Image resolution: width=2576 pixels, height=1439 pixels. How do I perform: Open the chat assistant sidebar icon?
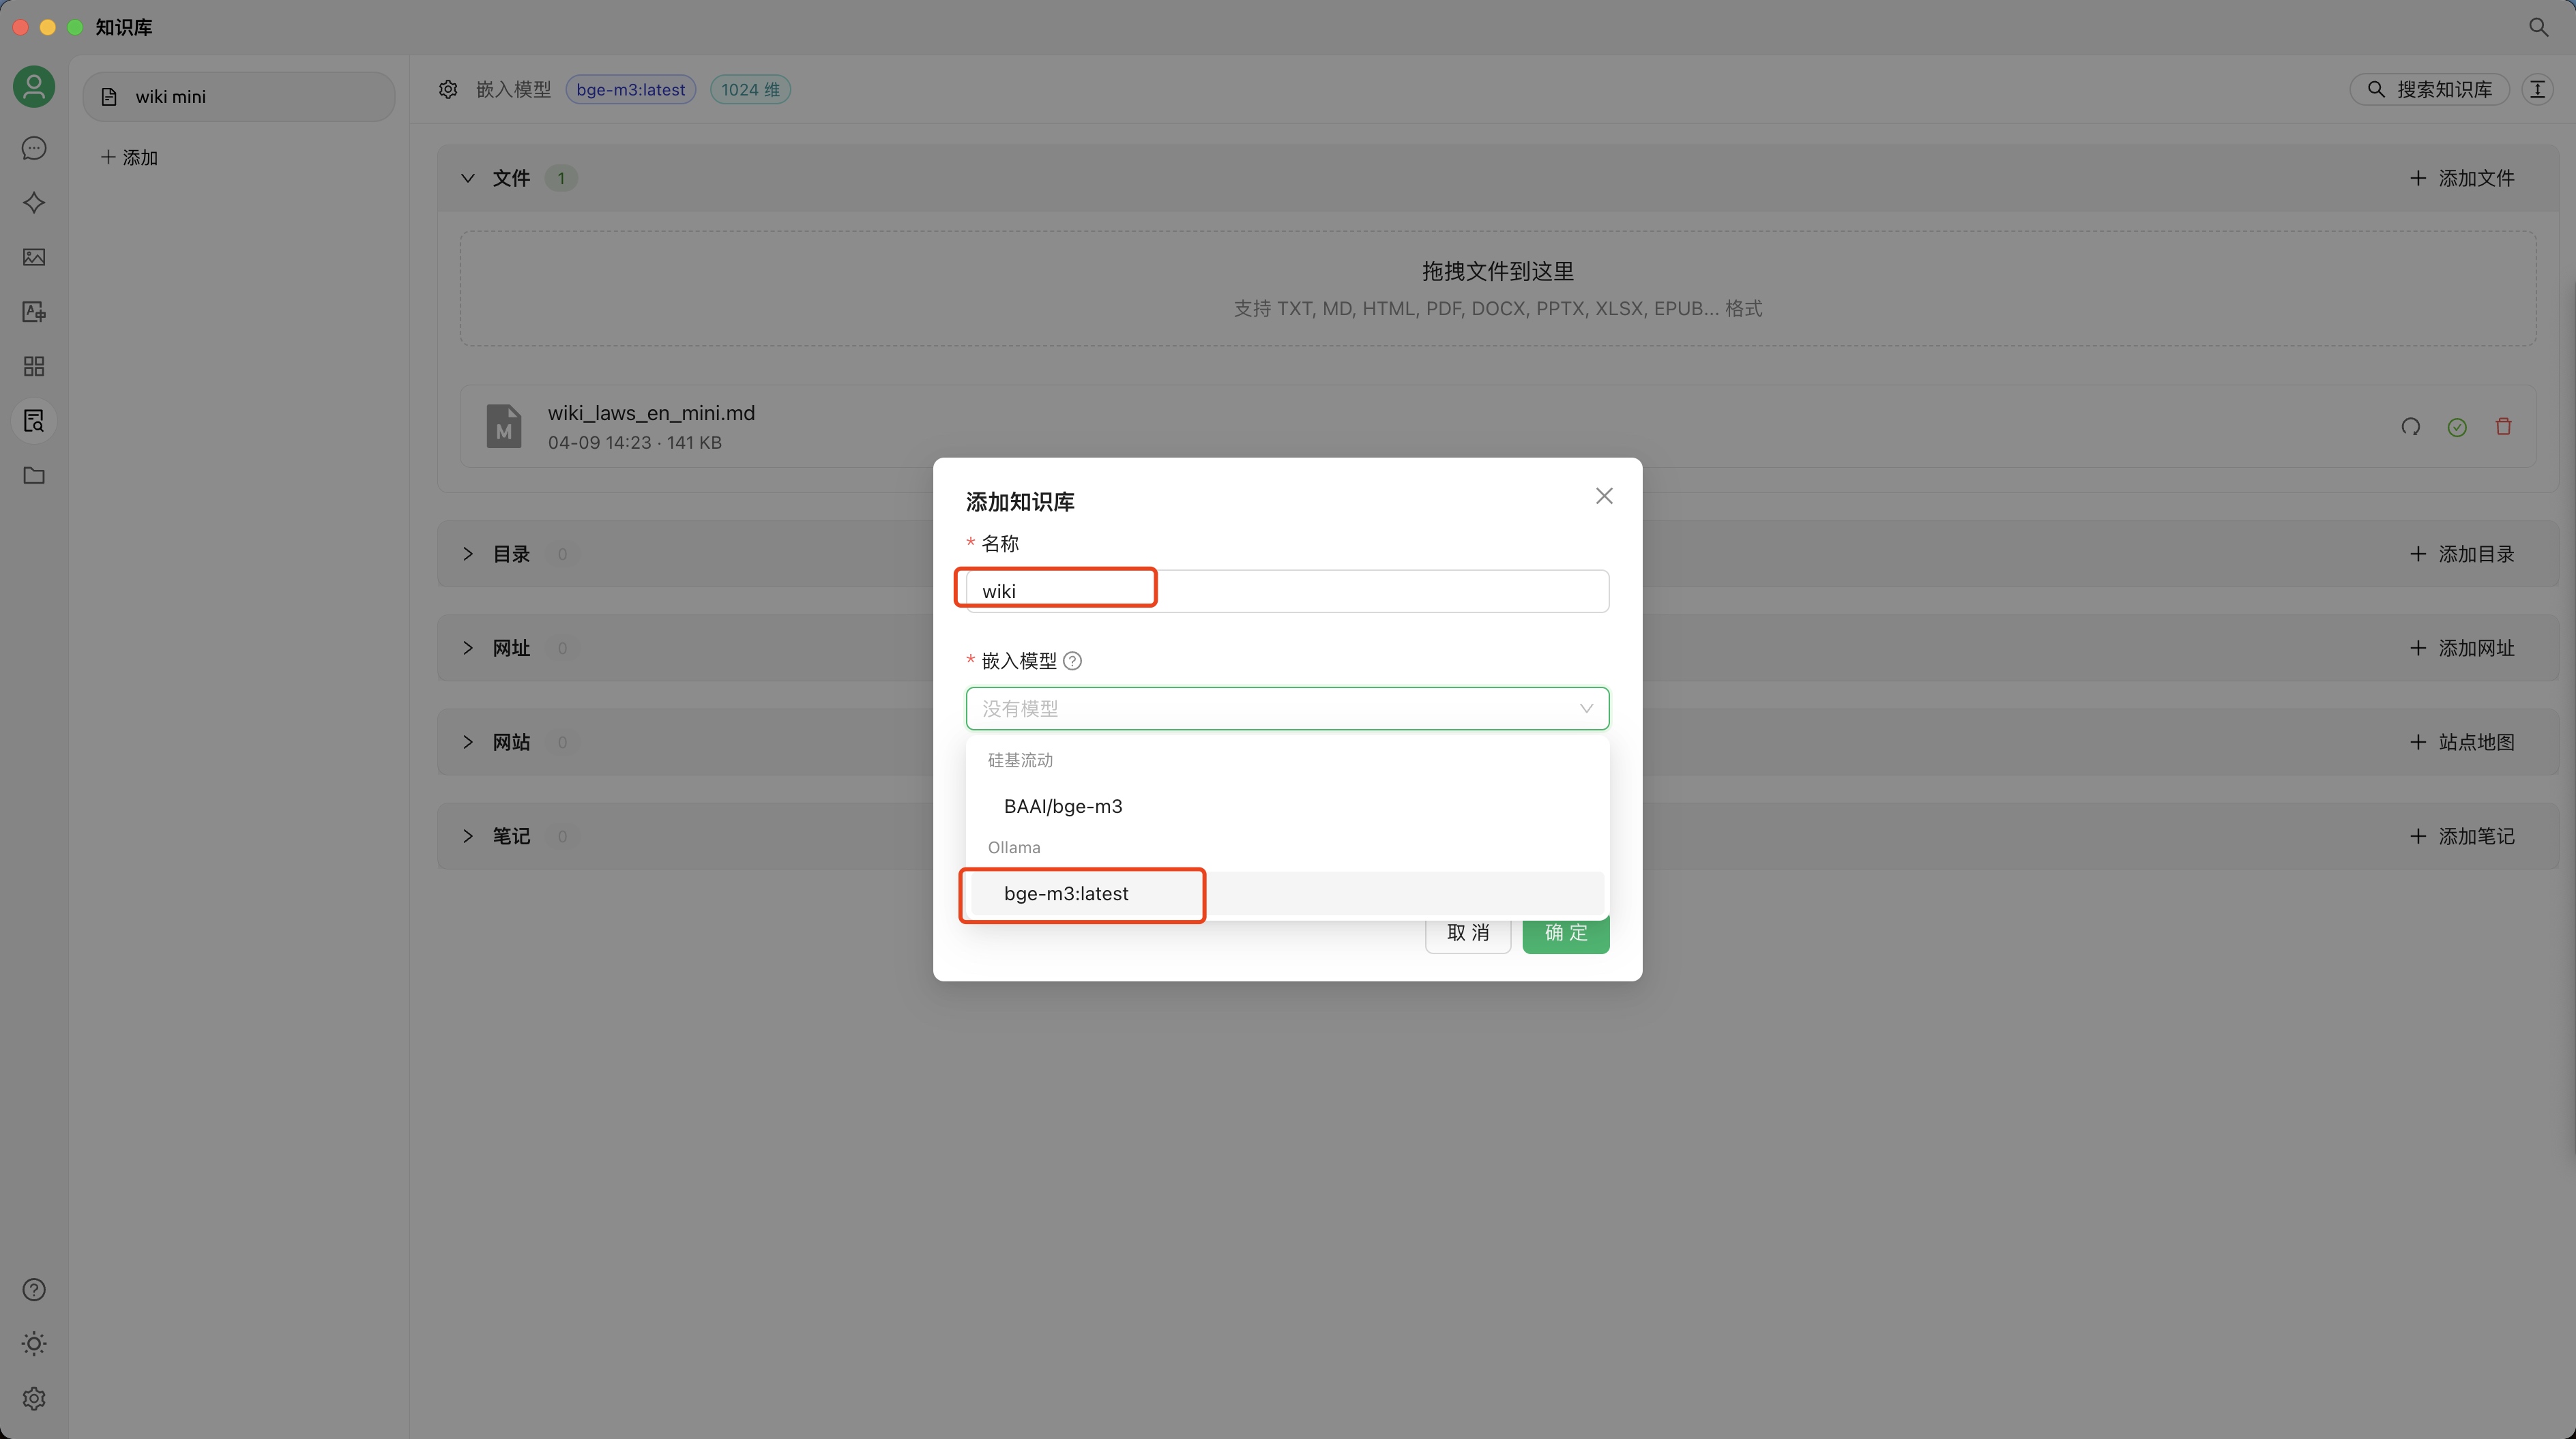[x=34, y=148]
